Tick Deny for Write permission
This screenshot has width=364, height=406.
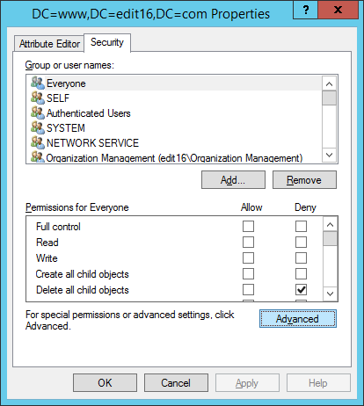pos(301,258)
